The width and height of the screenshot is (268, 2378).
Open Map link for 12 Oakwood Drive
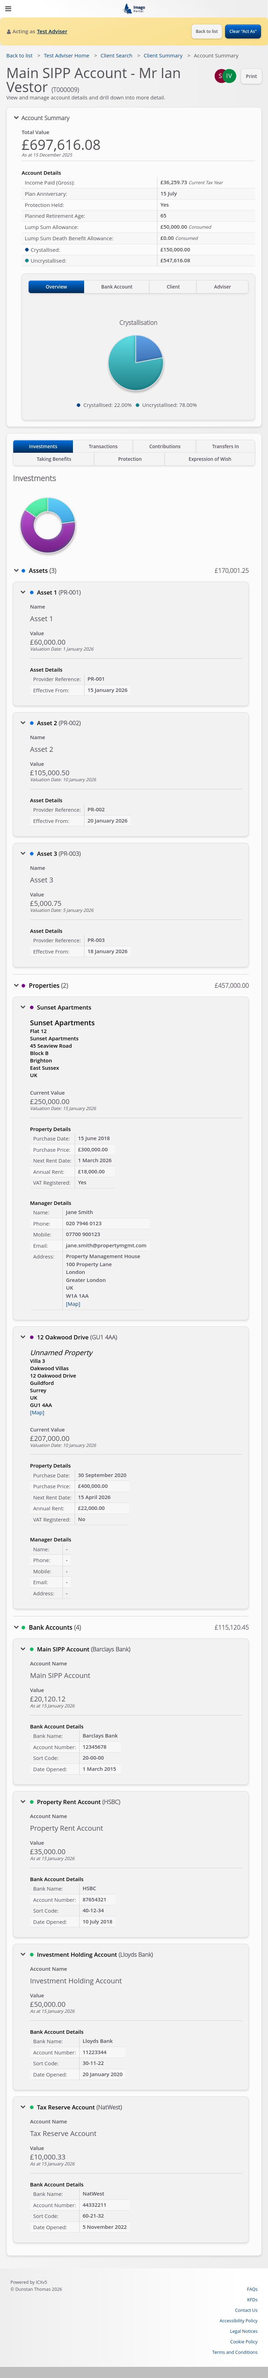click(37, 1412)
